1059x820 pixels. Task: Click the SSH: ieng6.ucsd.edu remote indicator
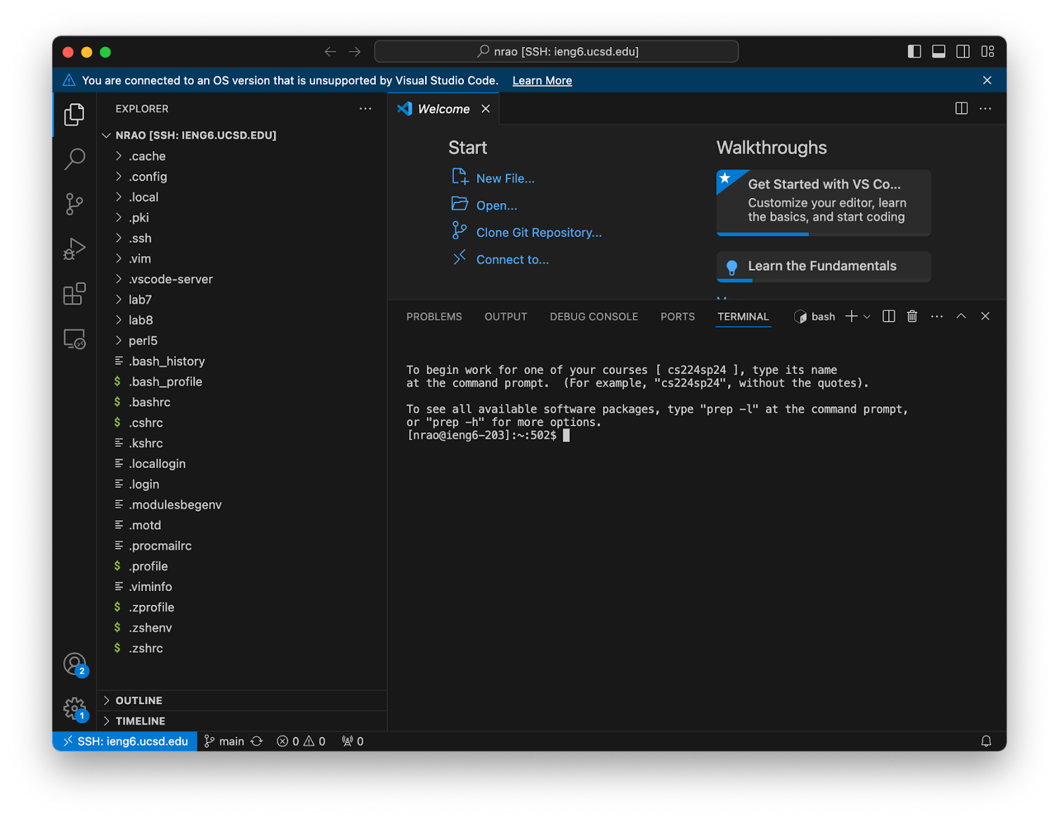(x=125, y=741)
